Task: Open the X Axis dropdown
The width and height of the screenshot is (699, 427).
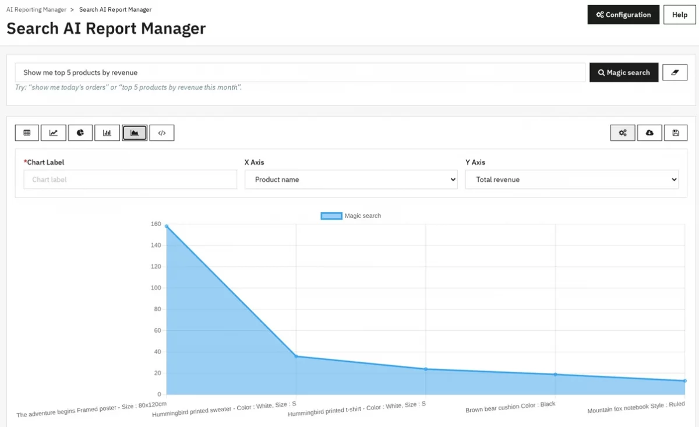Action: coord(351,179)
